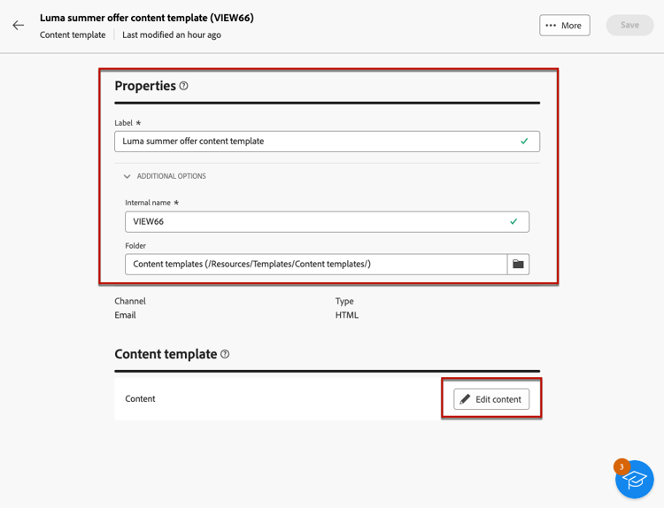The image size is (664, 508).
Task: Click the pencil icon in Edit content
Action: click(x=465, y=399)
